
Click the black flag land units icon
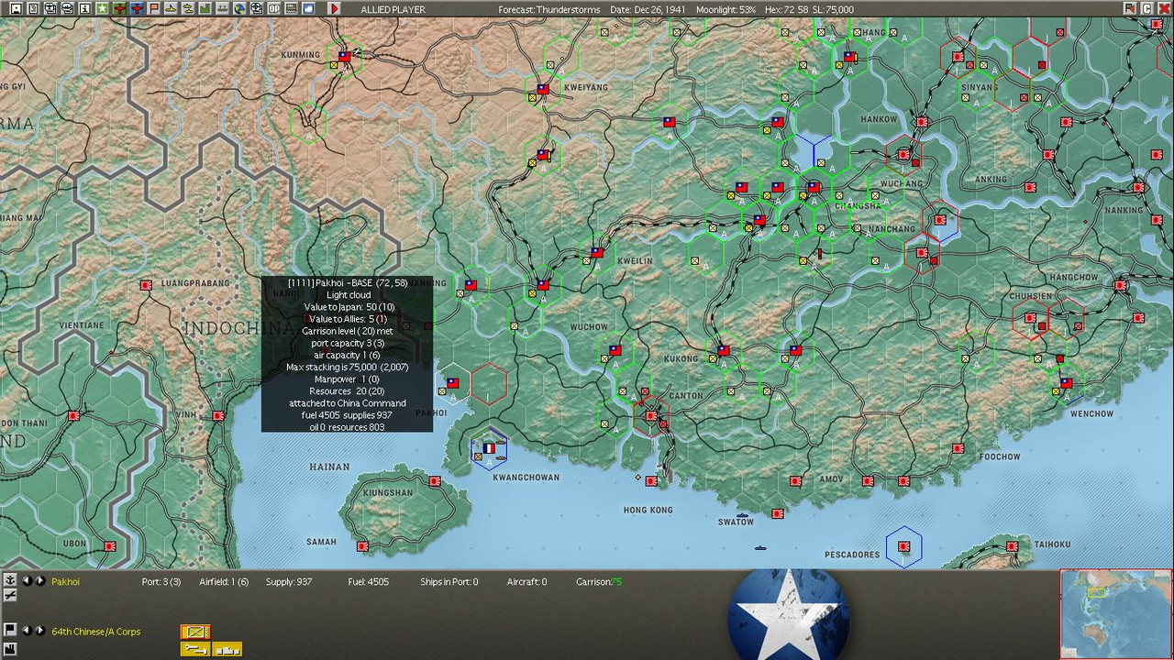10,630
